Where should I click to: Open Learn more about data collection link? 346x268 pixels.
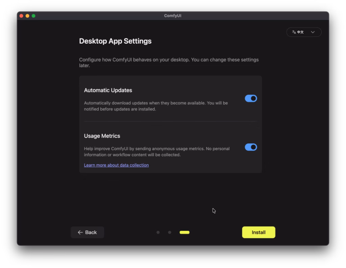pyautogui.click(x=116, y=165)
